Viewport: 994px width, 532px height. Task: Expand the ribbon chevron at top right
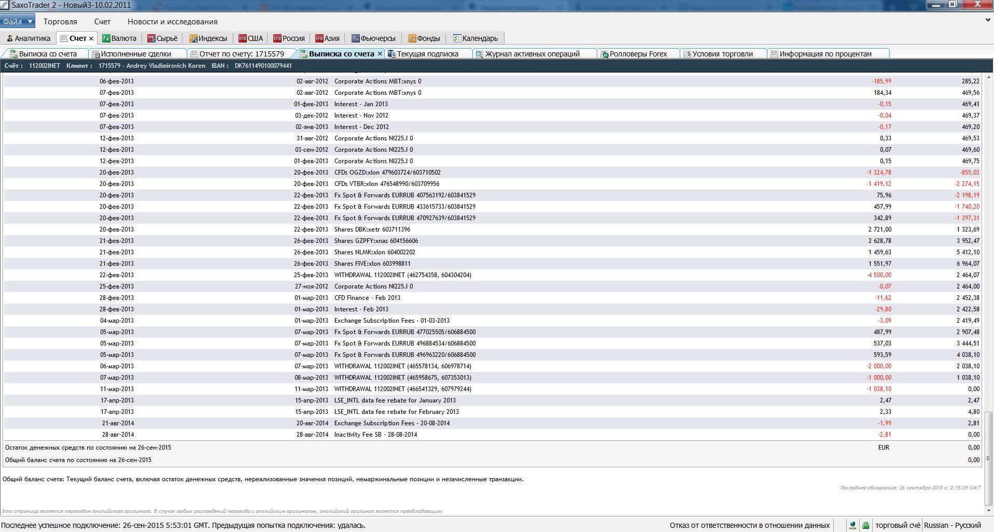[988, 20]
